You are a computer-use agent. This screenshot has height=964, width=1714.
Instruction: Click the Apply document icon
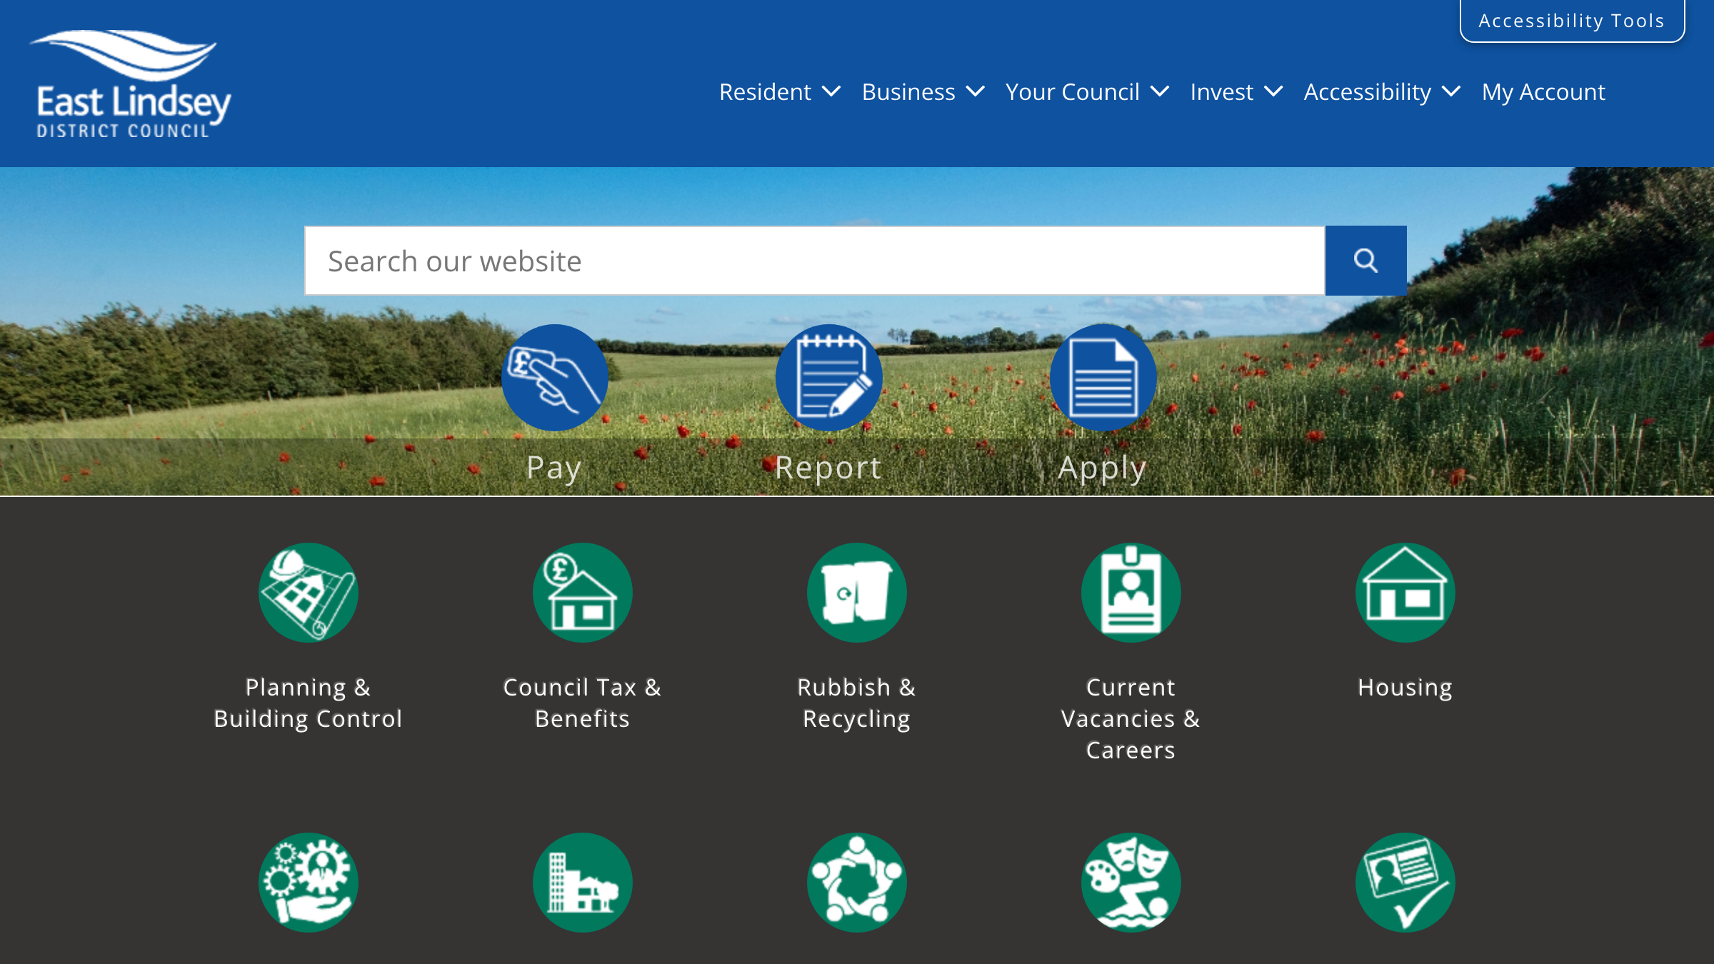pos(1103,378)
